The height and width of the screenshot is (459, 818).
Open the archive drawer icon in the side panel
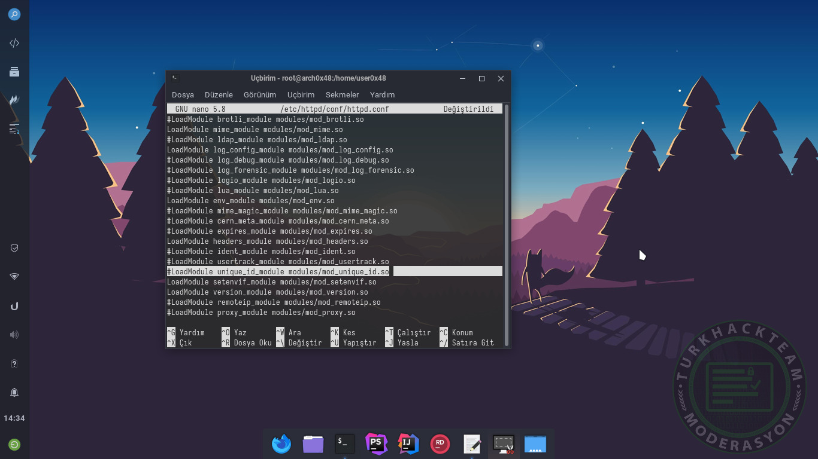(x=14, y=72)
